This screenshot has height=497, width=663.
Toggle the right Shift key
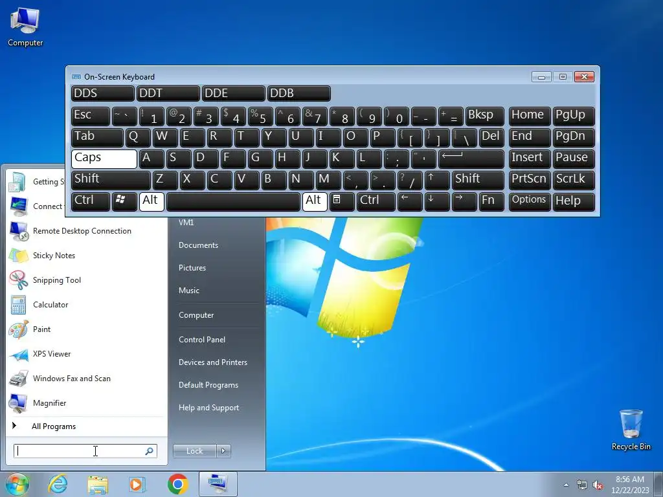478,181
